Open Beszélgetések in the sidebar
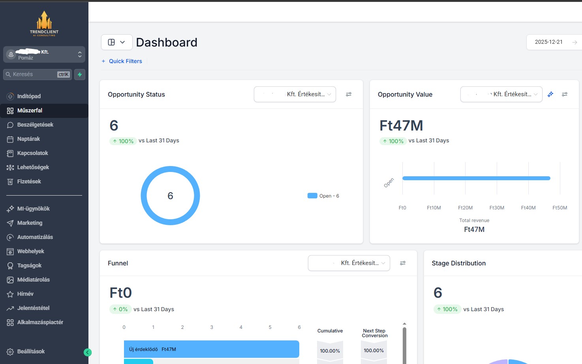 point(35,125)
